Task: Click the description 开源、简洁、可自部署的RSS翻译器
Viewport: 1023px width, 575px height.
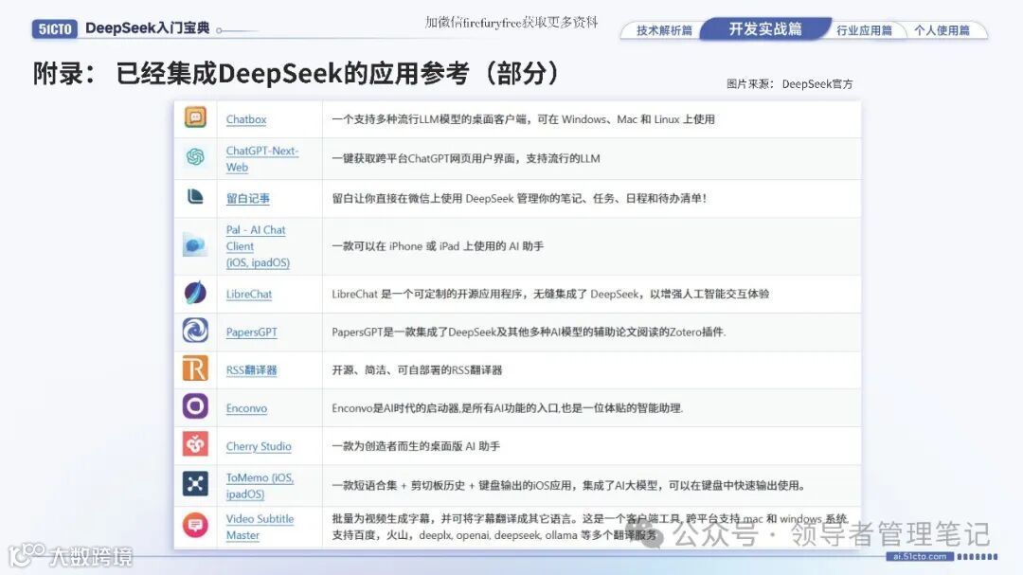Action: tap(417, 370)
